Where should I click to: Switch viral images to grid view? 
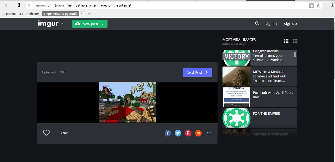[295, 41]
